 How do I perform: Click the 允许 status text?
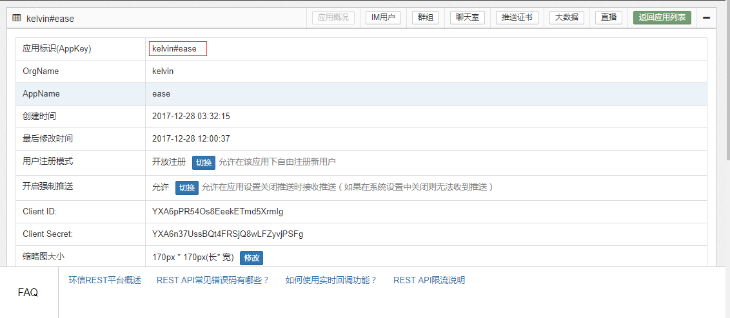(x=160, y=187)
